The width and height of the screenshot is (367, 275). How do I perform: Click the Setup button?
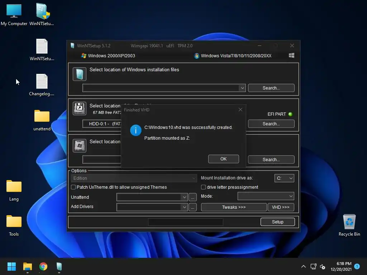[x=278, y=222]
